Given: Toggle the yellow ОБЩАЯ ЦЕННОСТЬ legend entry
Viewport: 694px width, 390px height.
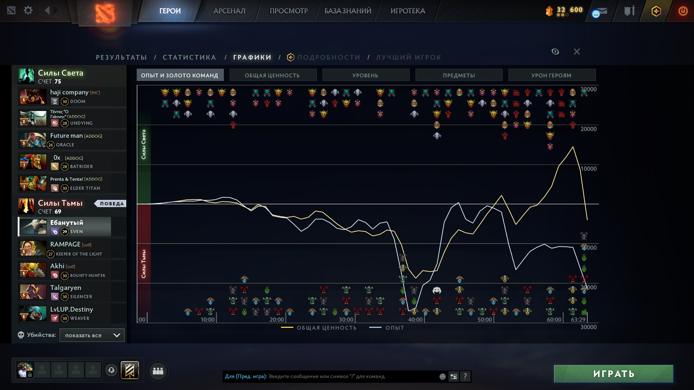Looking at the screenshot, I should point(319,328).
